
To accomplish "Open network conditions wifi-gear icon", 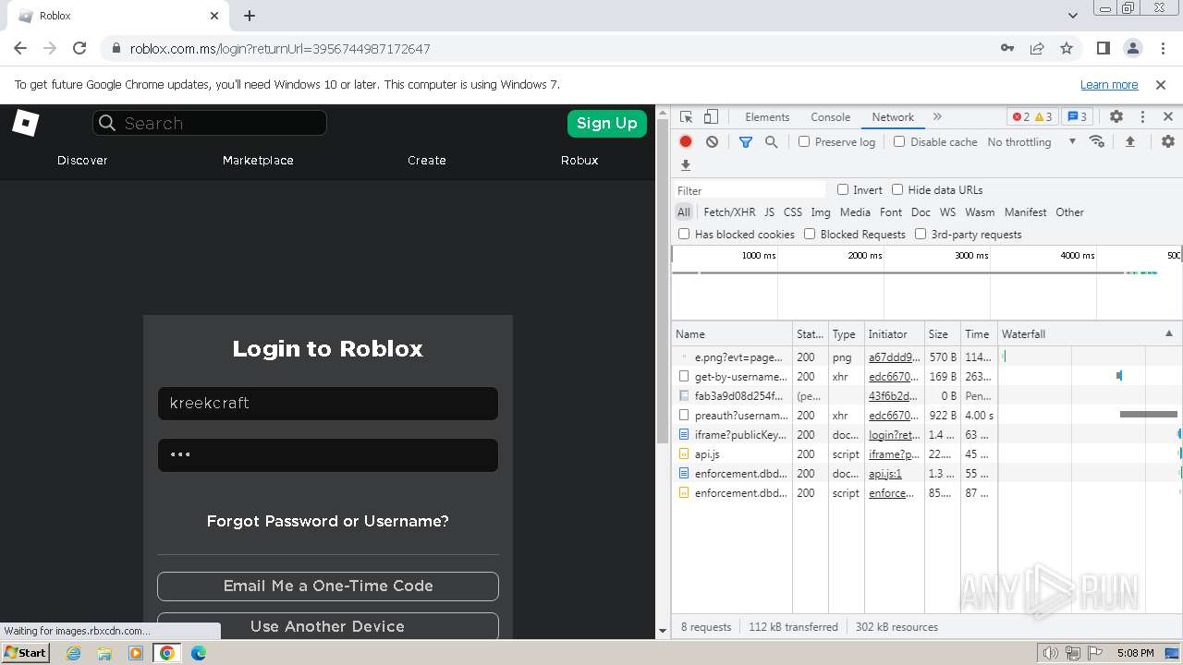I will 1097,141.
